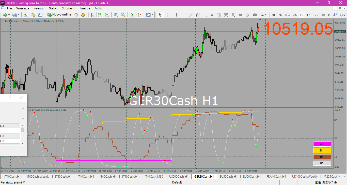
Task: Insert text with the A tool
Action: [212, 15]
